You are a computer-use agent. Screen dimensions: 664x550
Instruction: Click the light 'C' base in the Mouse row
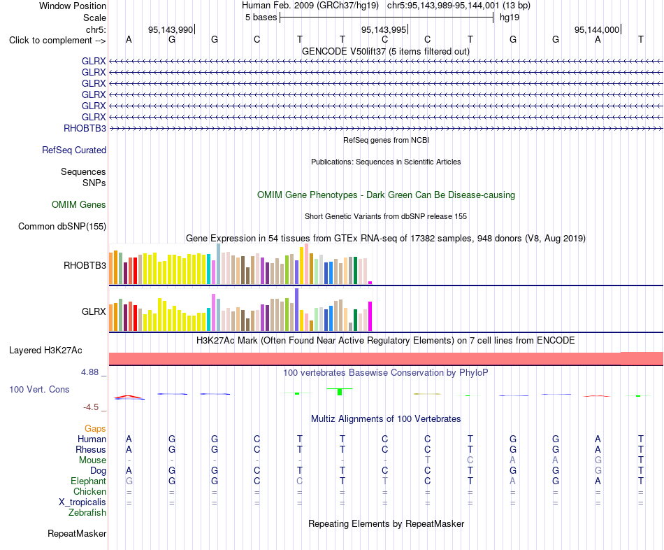pos(470,460)
